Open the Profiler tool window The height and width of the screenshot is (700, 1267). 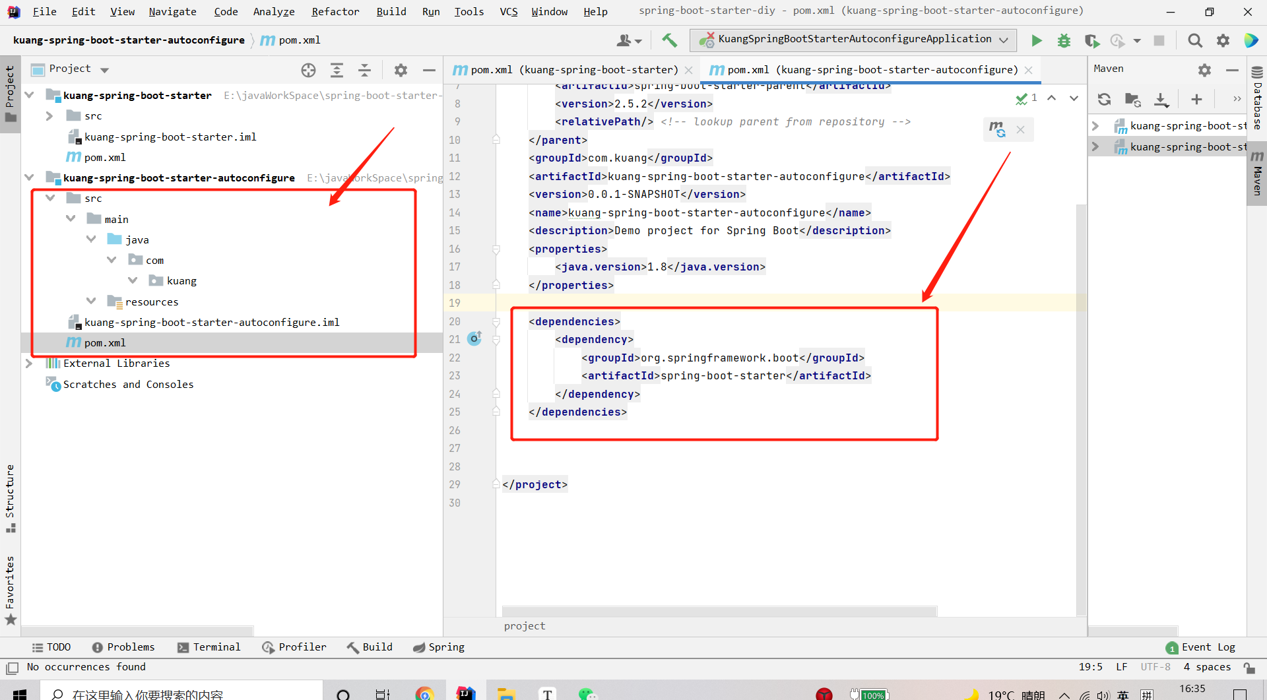(294, 647)
